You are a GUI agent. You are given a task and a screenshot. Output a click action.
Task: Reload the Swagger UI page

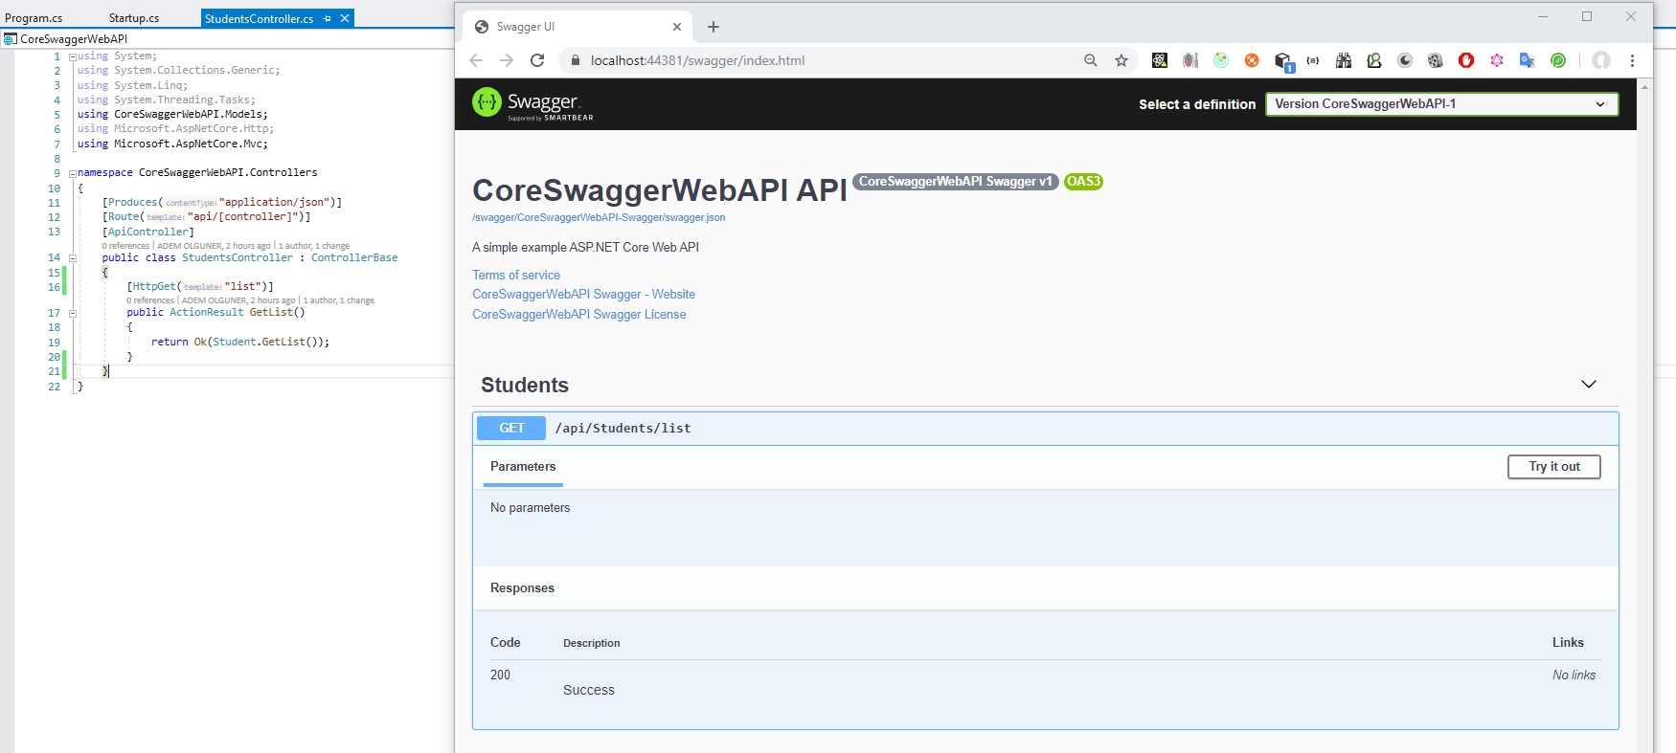click(537, 60)
